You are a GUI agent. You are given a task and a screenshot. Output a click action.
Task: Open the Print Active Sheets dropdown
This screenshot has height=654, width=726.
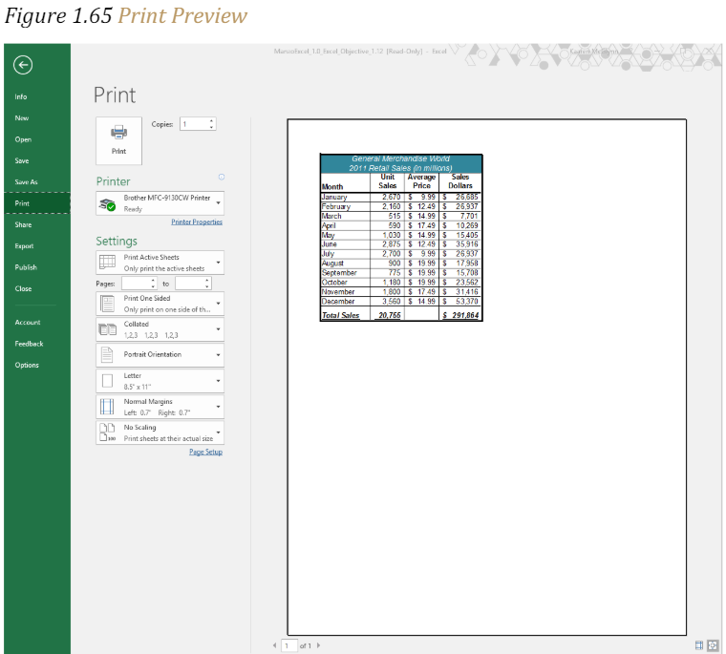click(160, 263)
